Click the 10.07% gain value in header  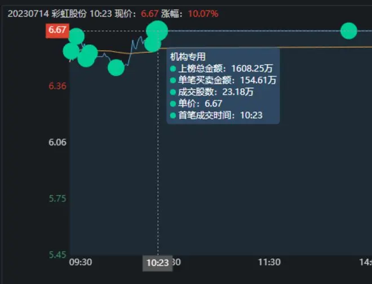(x=203, y=13)
